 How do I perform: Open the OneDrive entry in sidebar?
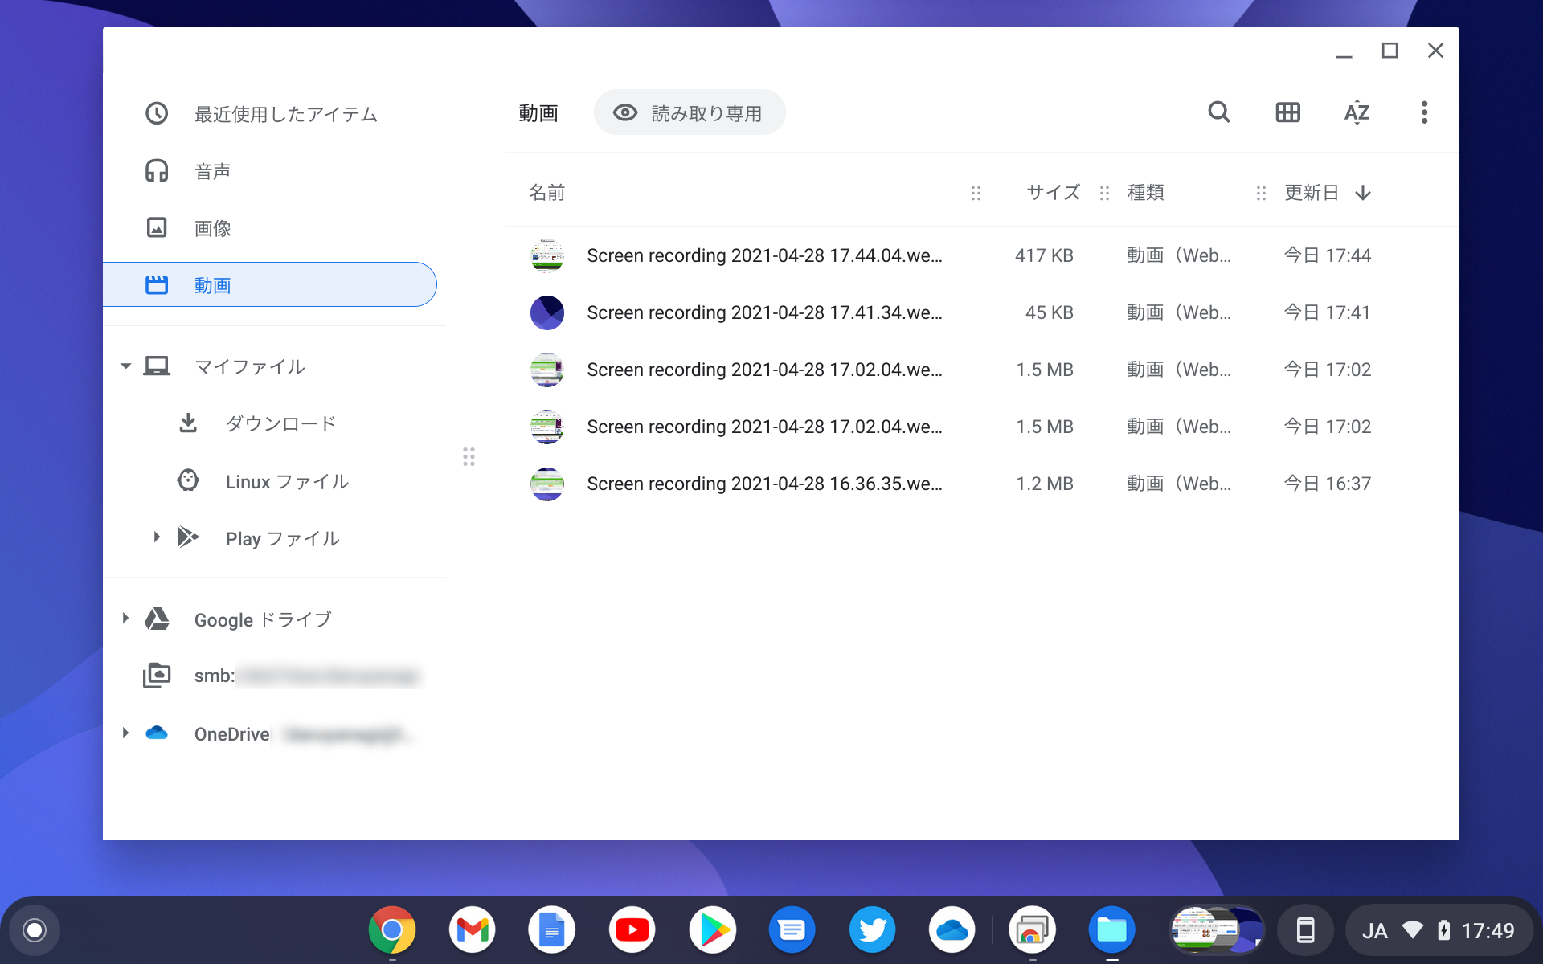pyautogui.click(x=231, y=733)
